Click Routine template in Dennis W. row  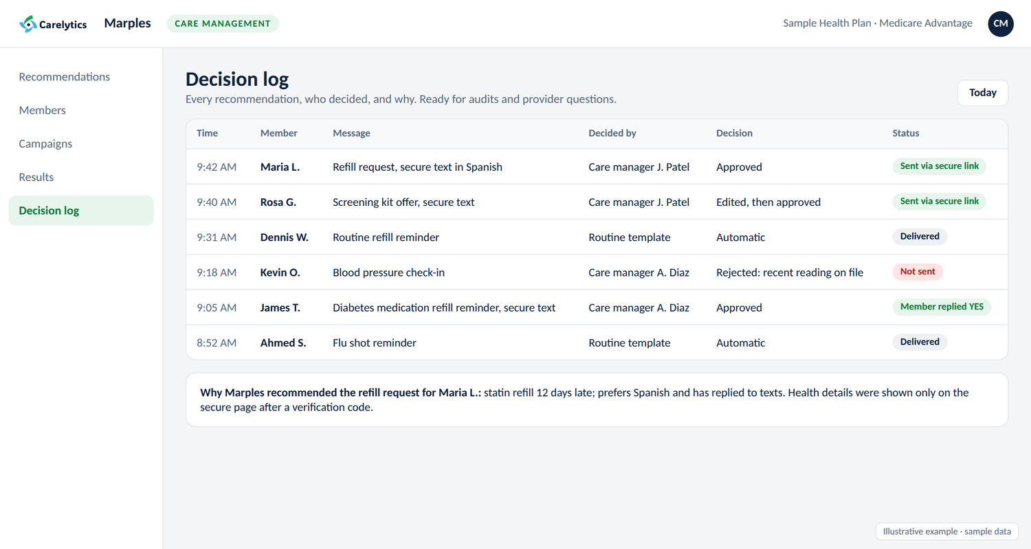click(x=629, y=237)
